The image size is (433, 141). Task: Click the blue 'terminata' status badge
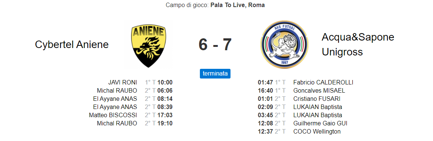point(215,74)
